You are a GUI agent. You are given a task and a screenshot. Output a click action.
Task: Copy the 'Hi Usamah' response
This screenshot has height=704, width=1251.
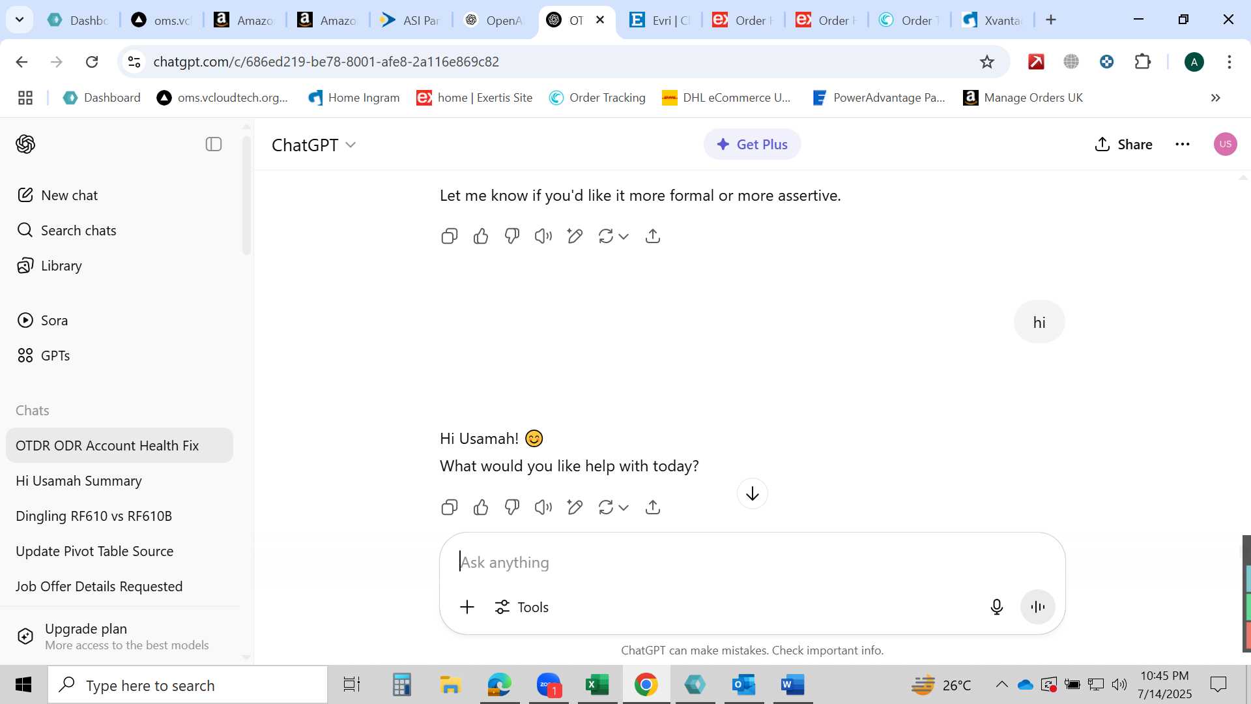450,507
